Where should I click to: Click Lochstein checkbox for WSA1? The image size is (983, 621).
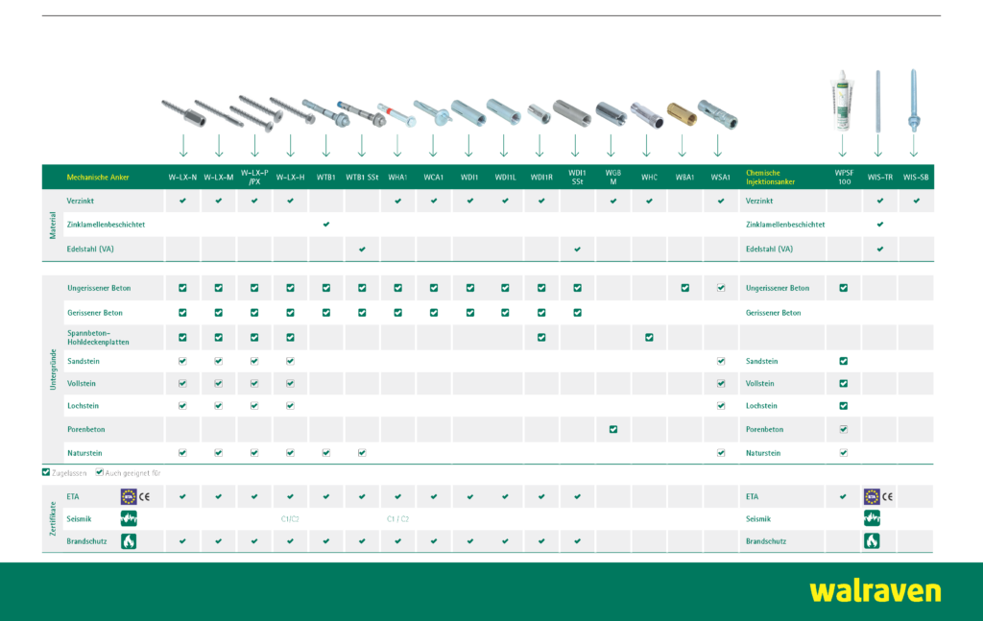(721, 406)
